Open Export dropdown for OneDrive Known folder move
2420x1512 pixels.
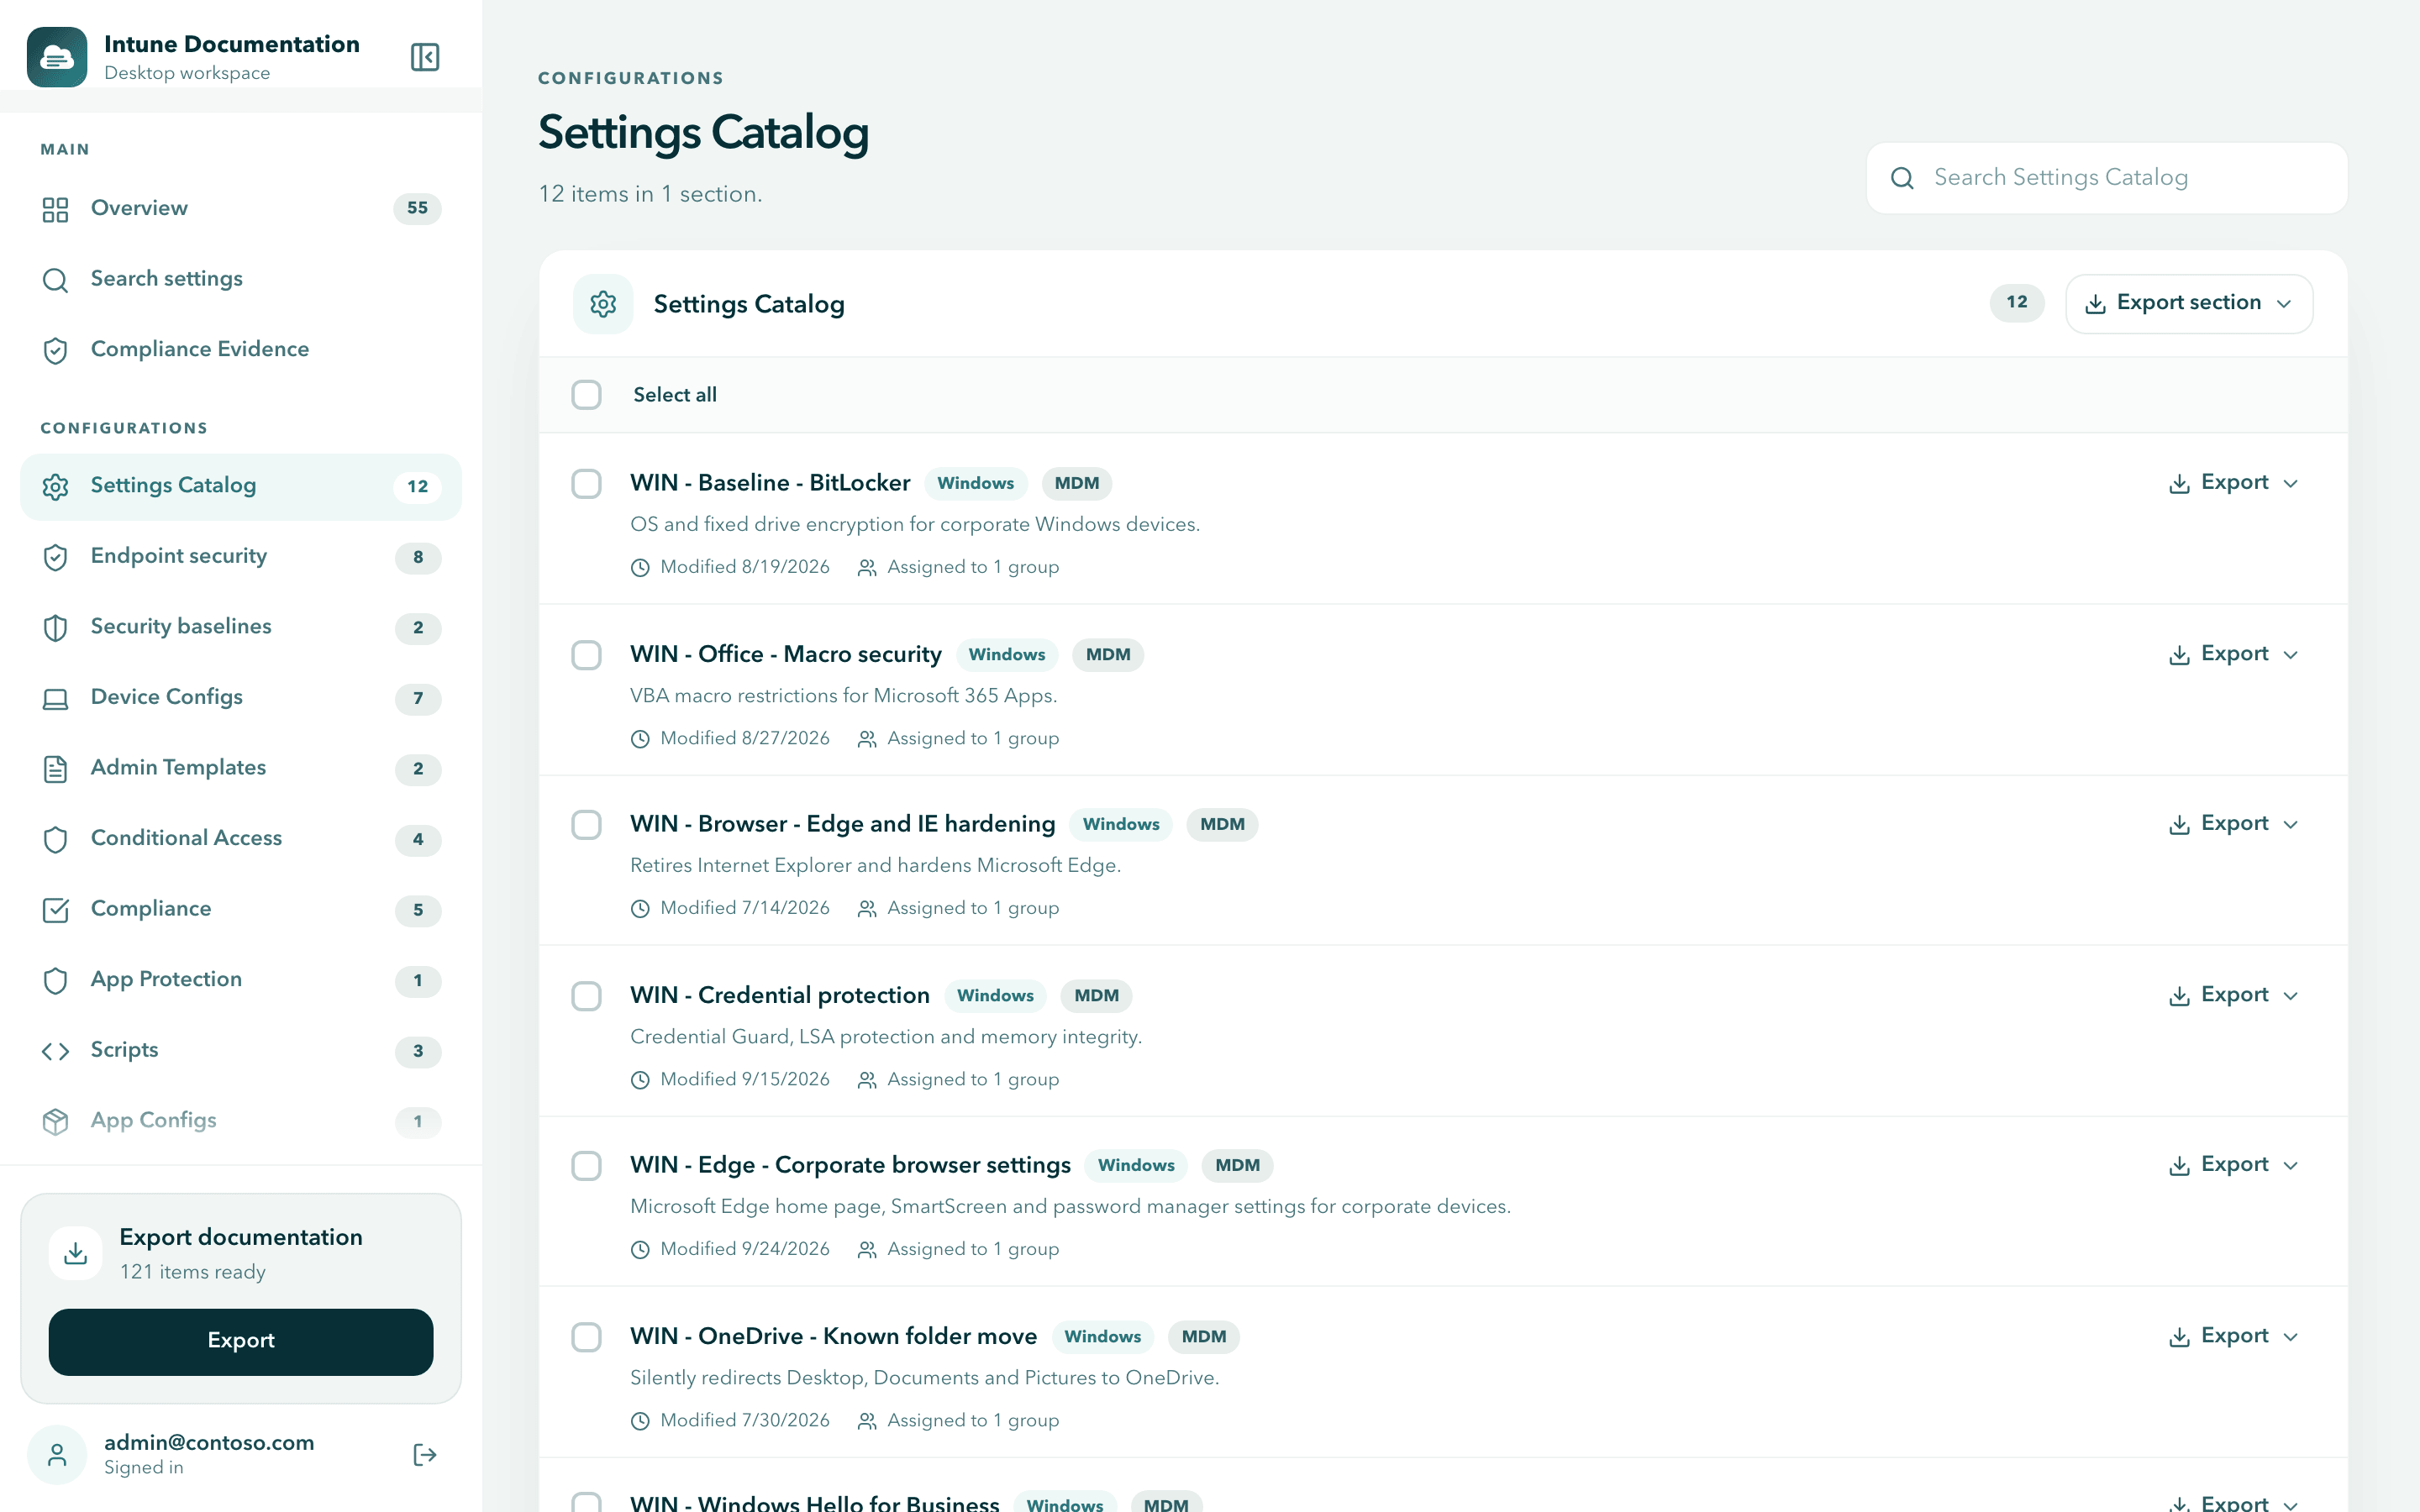tap(2233, 1336)
